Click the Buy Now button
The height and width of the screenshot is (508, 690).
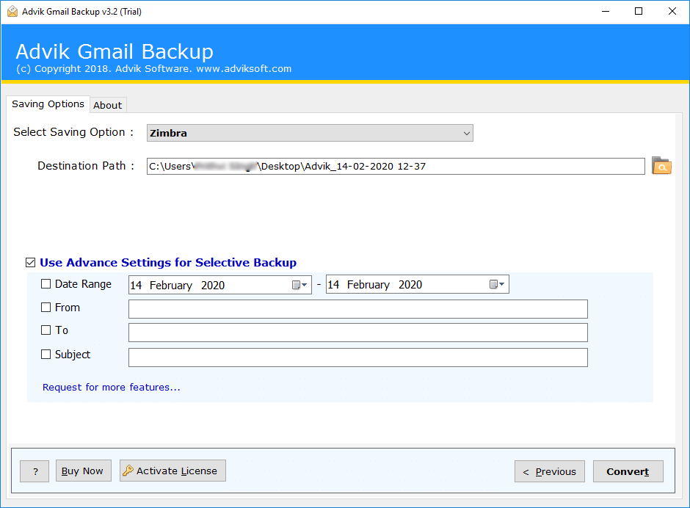tap(83, 471)
